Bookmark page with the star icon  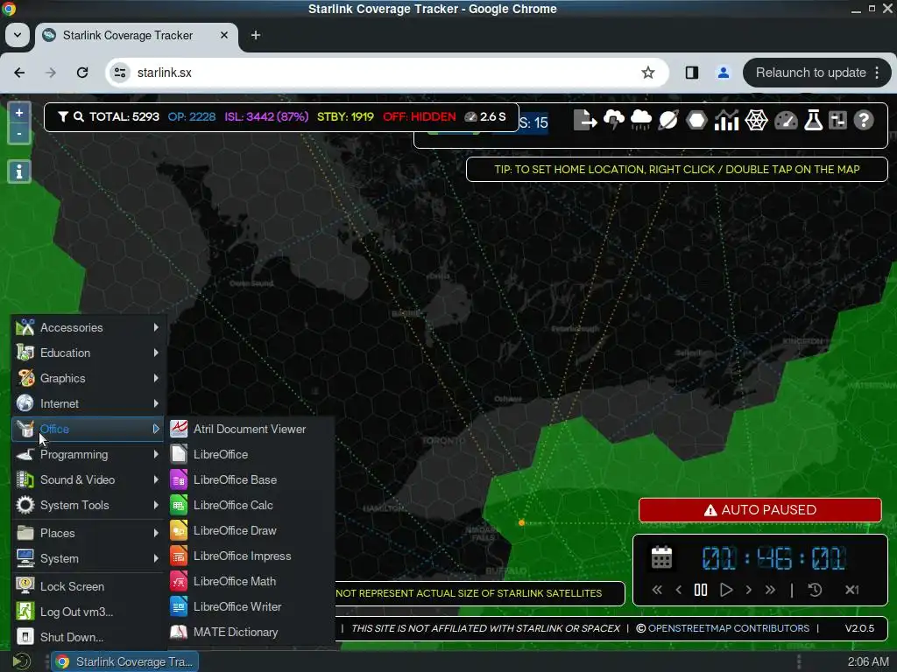pos(647,73)
